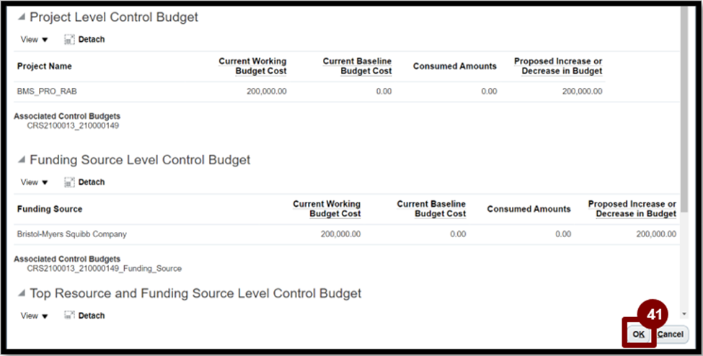This screenshot has height=356, width=703.
Task: Collapse Top Resource and Funding Source section
Action: [21, 293]
